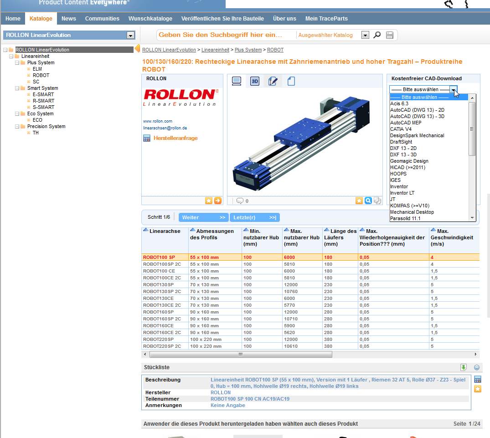Image resolution: width=490 pixels, height=438 pixels.
Task: Switch to the picture view monitor icon
Action: click(237, 81)
